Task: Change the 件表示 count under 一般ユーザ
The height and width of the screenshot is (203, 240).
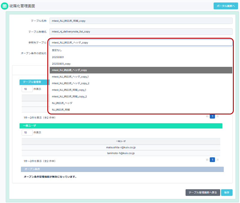Action: click(27, 132)
